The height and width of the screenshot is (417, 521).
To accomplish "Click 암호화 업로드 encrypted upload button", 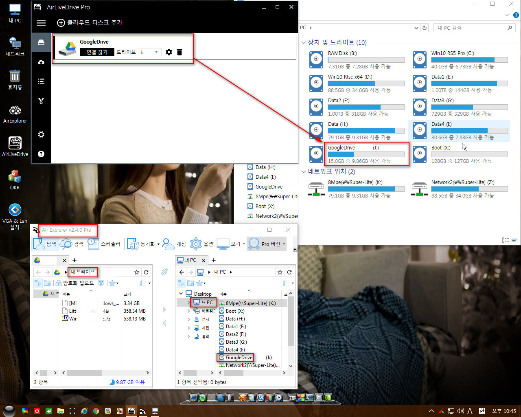I will (75, 283).
